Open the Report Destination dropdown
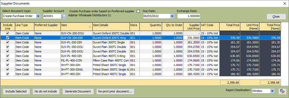Screen dimensions: 289x98 tap(272, 91)
